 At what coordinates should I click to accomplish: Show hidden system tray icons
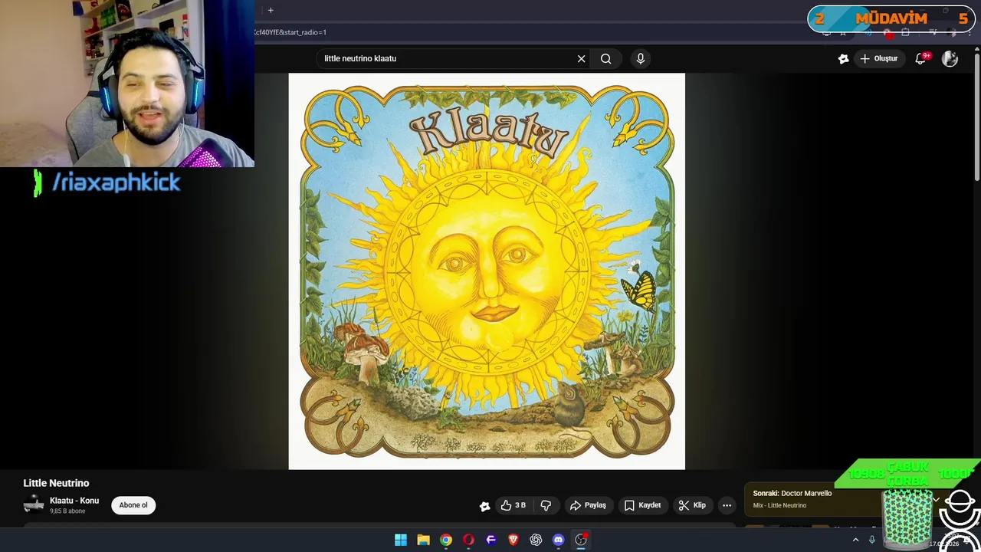[x=855, y=540]
